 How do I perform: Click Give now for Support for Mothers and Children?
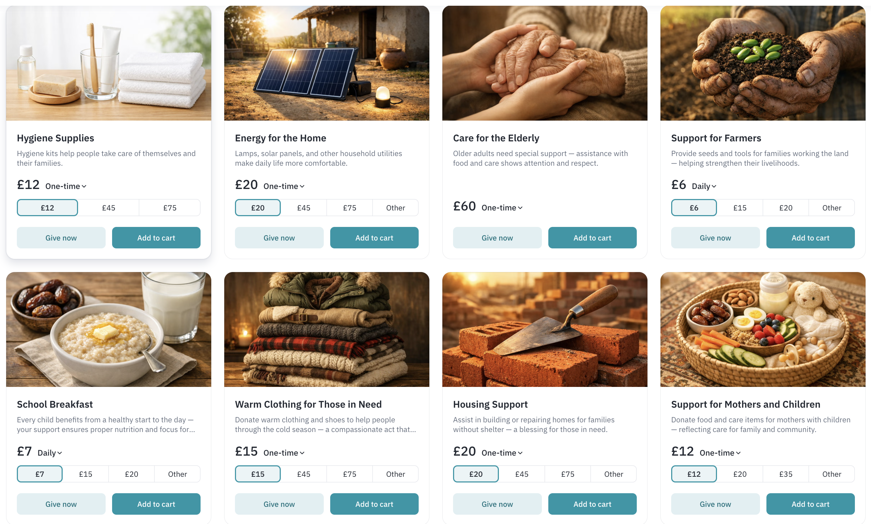click(x=715, y=504)
